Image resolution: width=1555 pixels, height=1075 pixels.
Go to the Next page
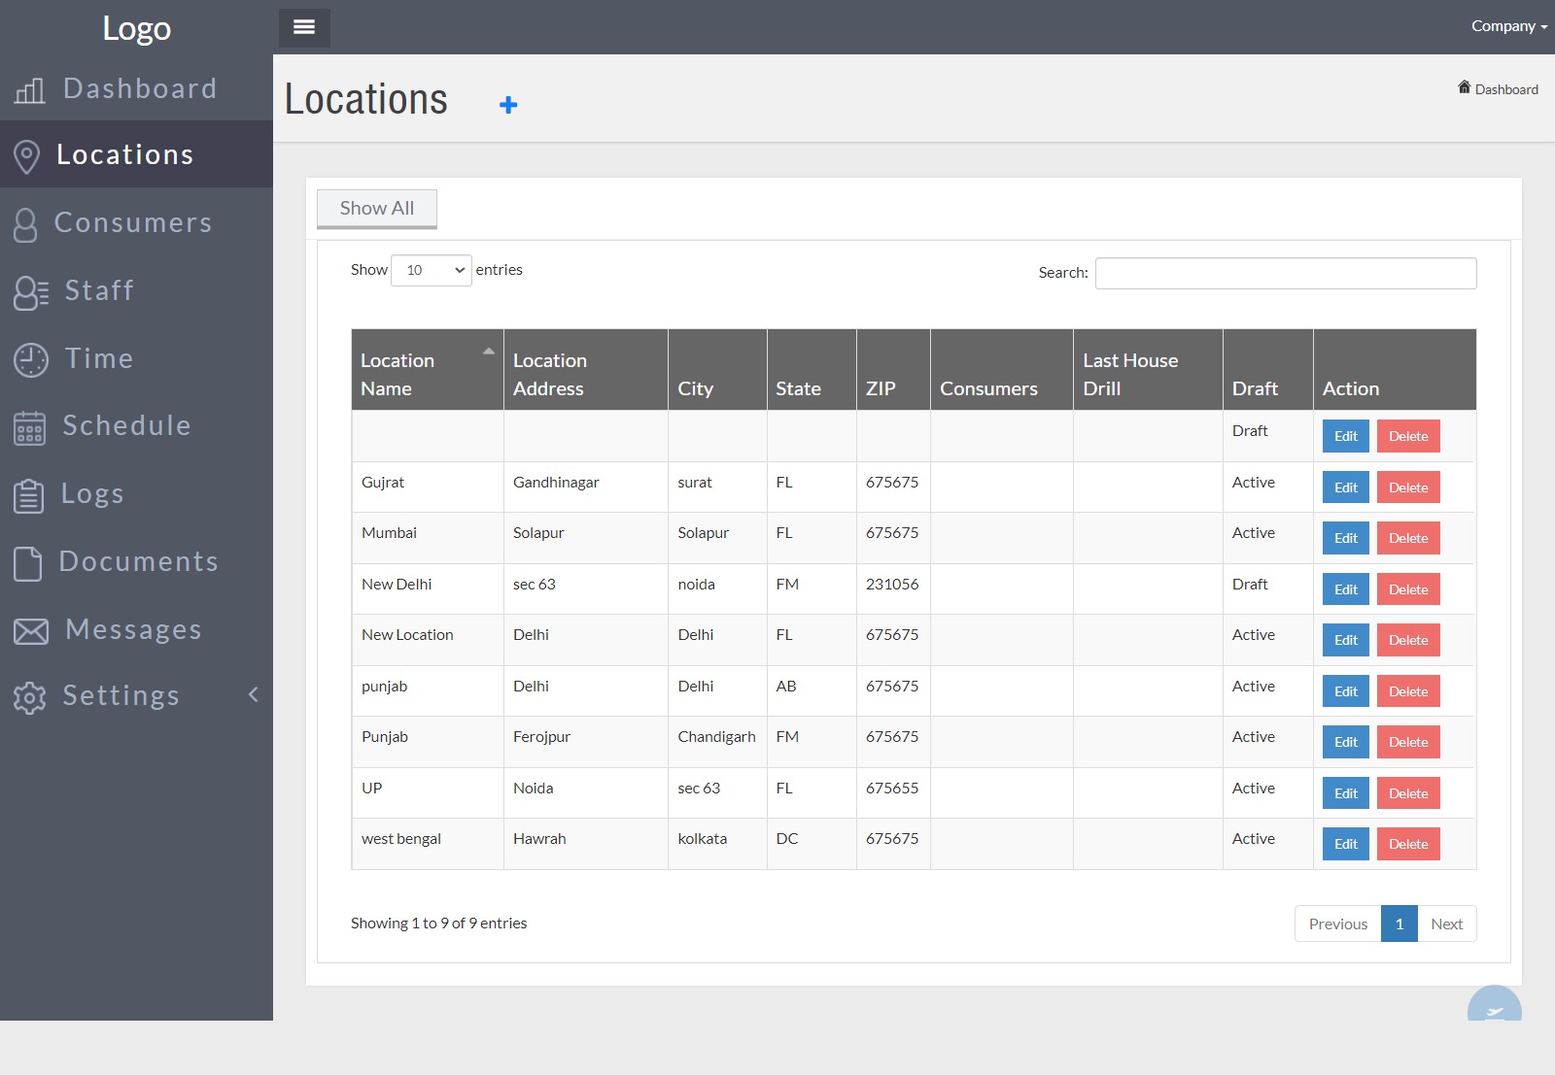point(1446,924)
